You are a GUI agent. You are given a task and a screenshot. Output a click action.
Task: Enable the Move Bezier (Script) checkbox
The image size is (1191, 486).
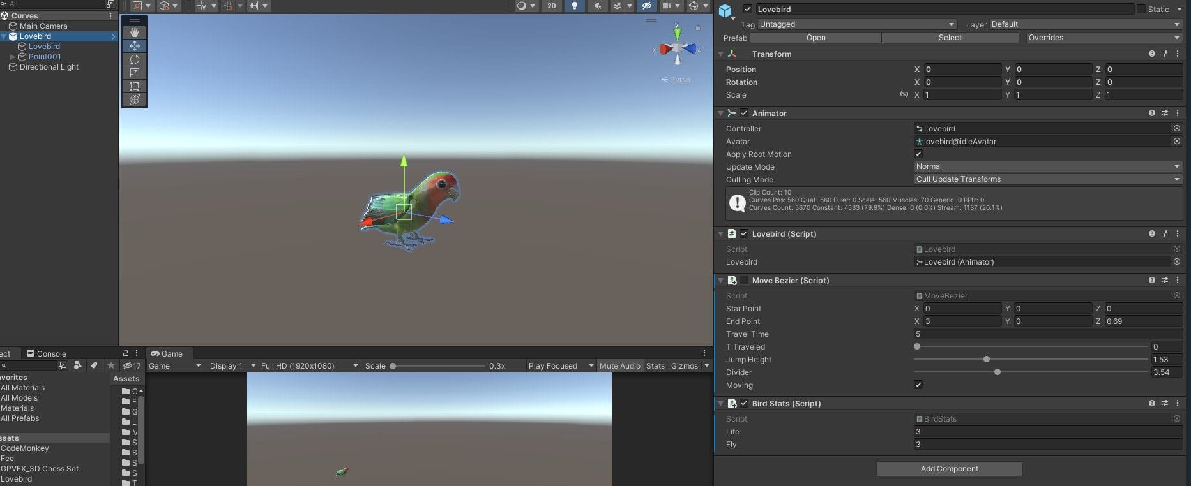[744, 280]
